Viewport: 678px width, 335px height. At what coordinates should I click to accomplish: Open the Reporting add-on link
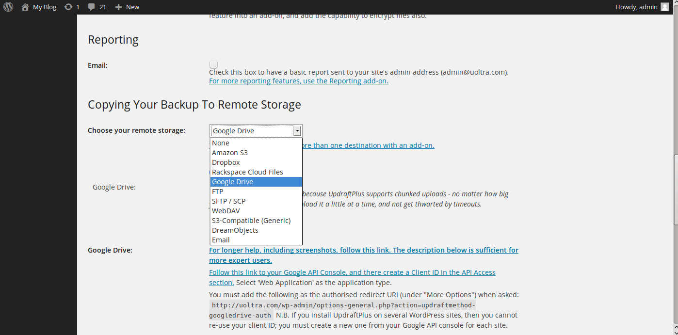pyautogui.click(x=298, y=81)
